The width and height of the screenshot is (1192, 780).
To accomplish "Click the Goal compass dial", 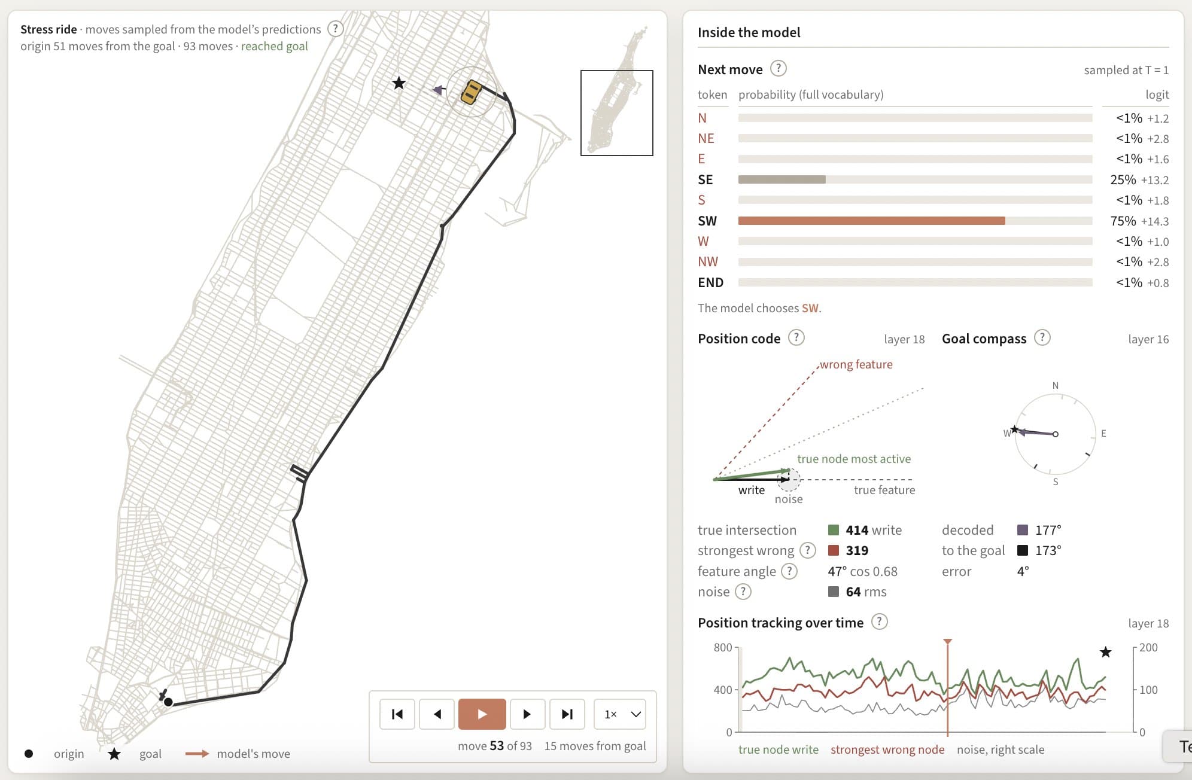I will pyautogui.click(x=1056, y=434).
